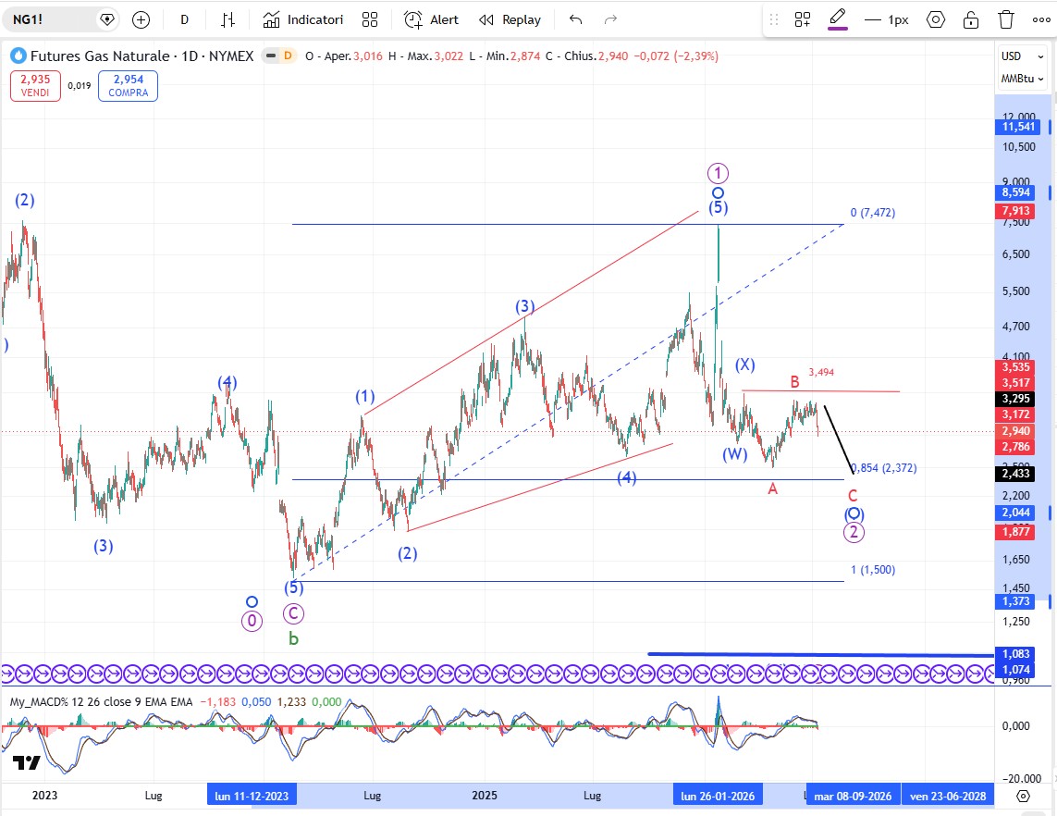The width and height of the screenshot is (1057, 816).
Task: Open the Indicatori menu
Action: tap(302, 20)
